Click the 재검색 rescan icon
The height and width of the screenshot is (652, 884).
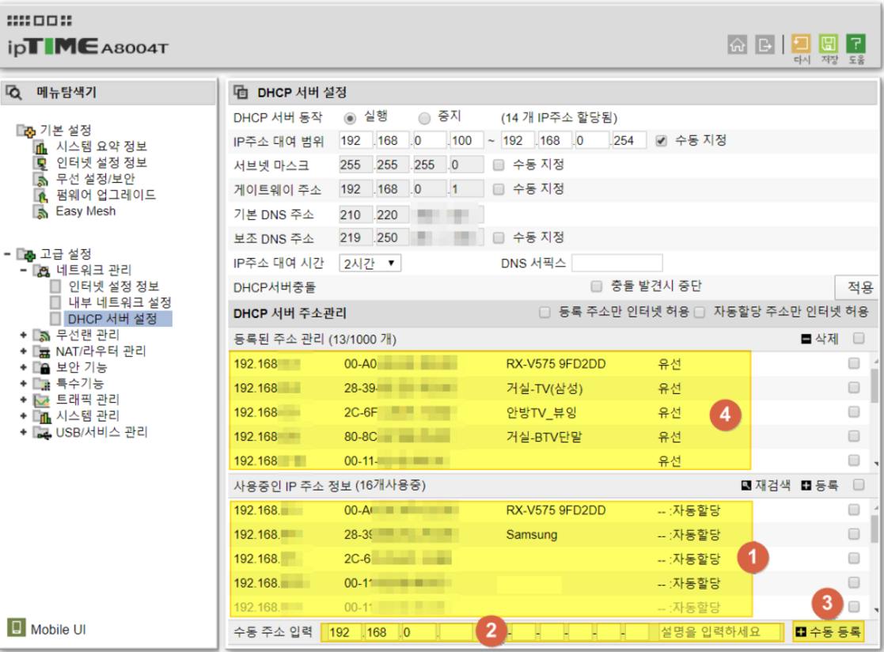click(745, 484)
